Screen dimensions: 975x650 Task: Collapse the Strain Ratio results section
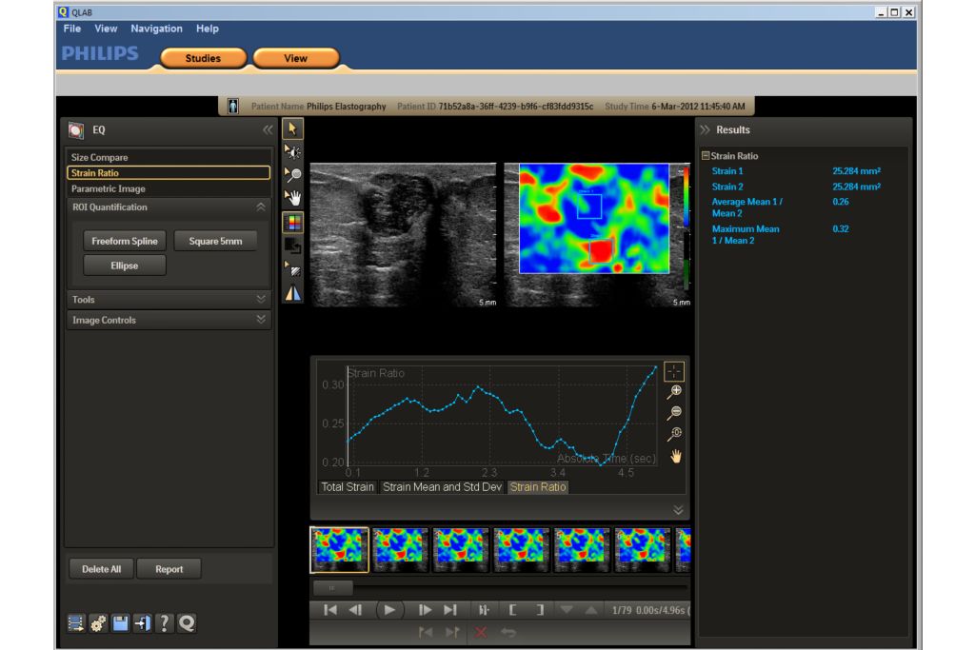[706, 156]
